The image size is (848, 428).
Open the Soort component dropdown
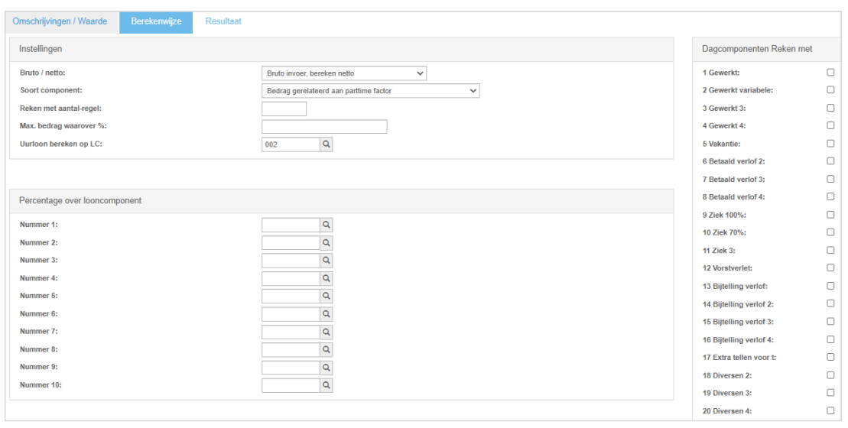pos(370,91)
